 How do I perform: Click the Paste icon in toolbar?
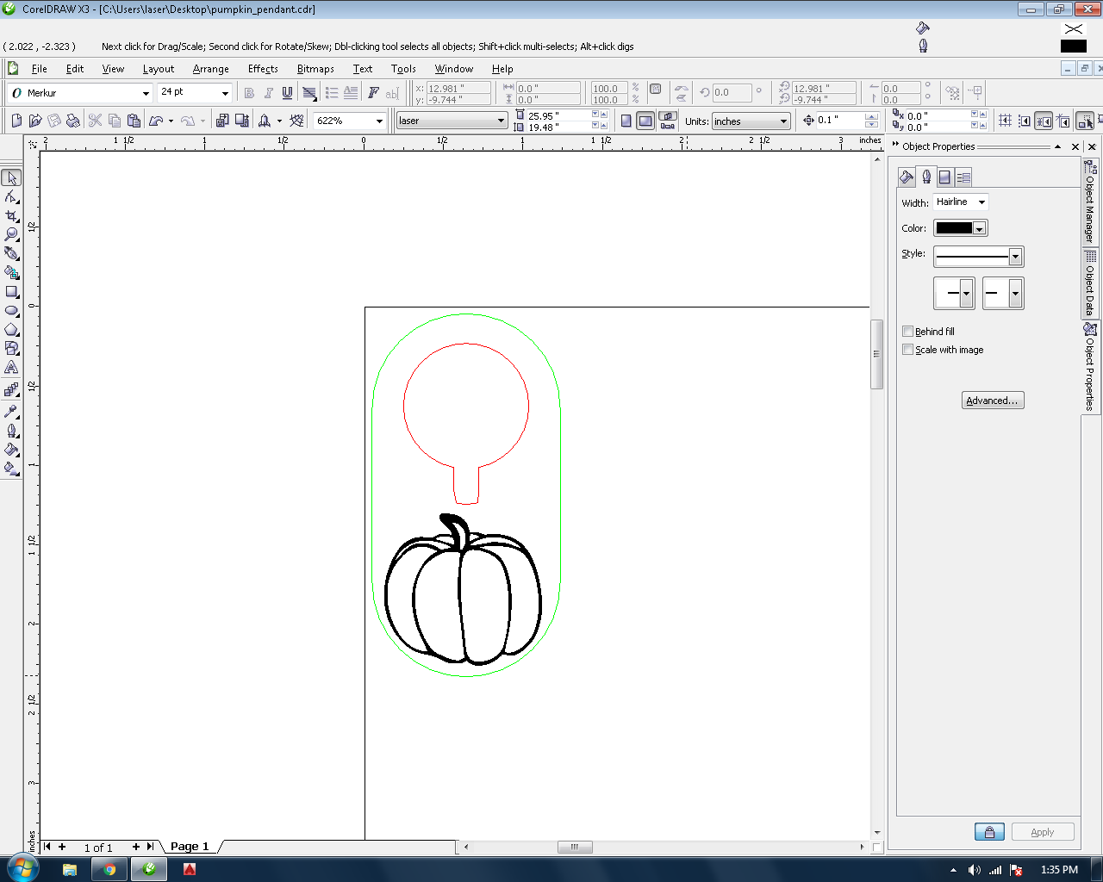(134, 121)
